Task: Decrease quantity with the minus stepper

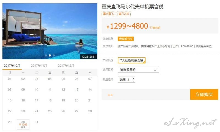Action: coord(133,81)
